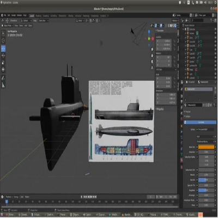
Task: Toggle visibility of the Light object
Action: 215,74
